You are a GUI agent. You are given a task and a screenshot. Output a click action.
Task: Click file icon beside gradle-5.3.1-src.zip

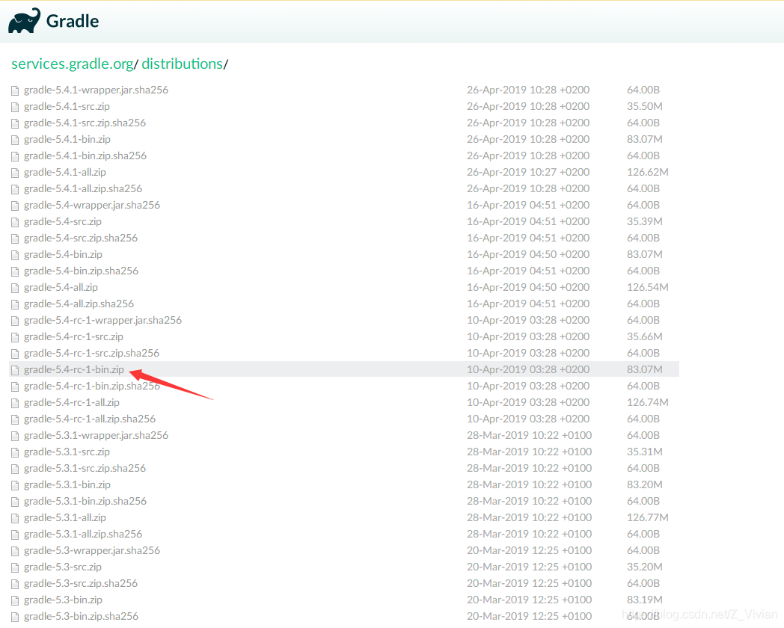click(x=15, y=452)
